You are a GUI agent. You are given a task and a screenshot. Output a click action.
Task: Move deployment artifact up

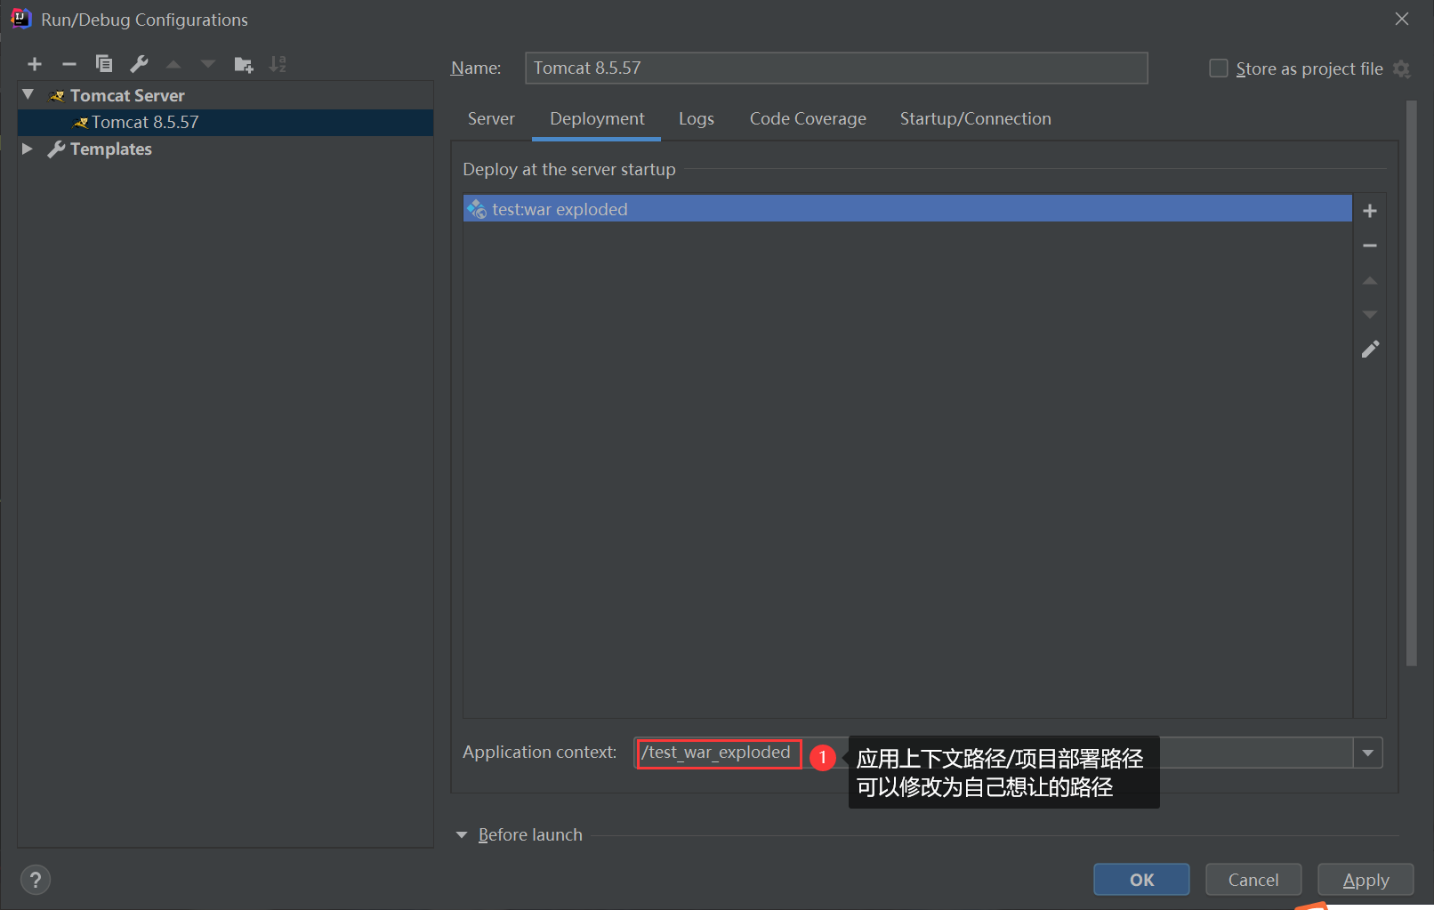[1370, 280]
